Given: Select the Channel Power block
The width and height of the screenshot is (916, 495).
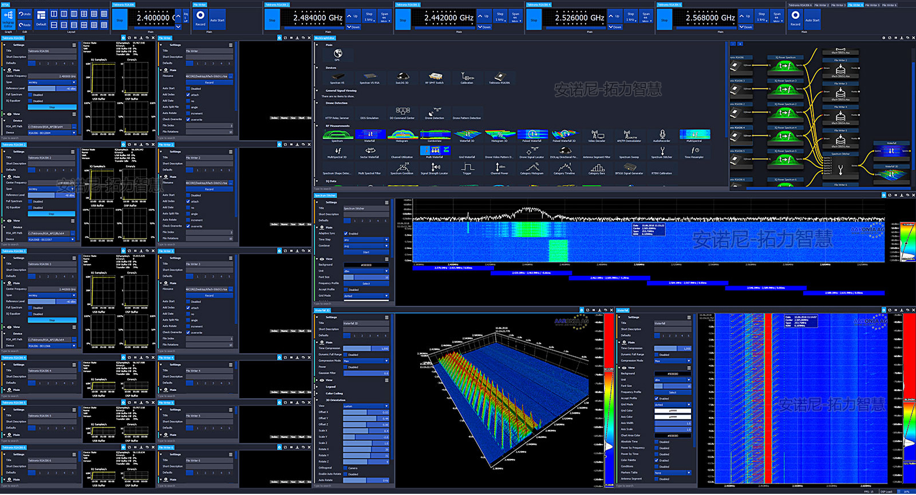Looking at the screenshot, I should (499, 168).
